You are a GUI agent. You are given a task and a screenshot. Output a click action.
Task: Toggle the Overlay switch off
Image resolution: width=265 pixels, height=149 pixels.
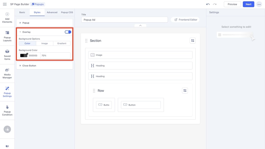(68, 32)
